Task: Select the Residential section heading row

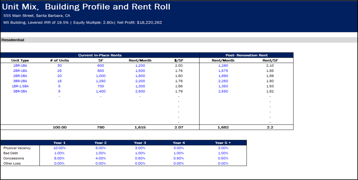Action: coord(13,40)
